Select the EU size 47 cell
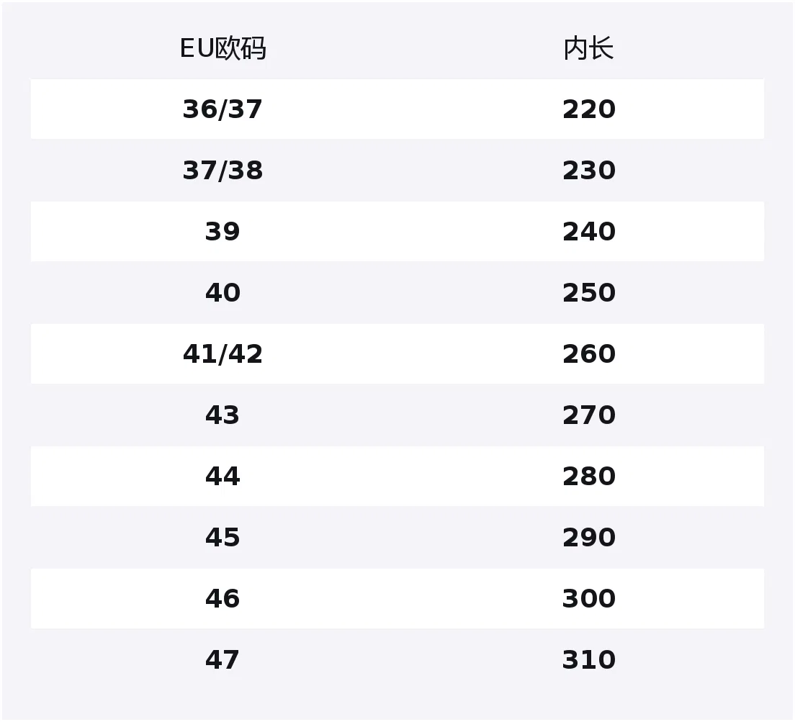 pyautogui.click(x=223, y=659)
